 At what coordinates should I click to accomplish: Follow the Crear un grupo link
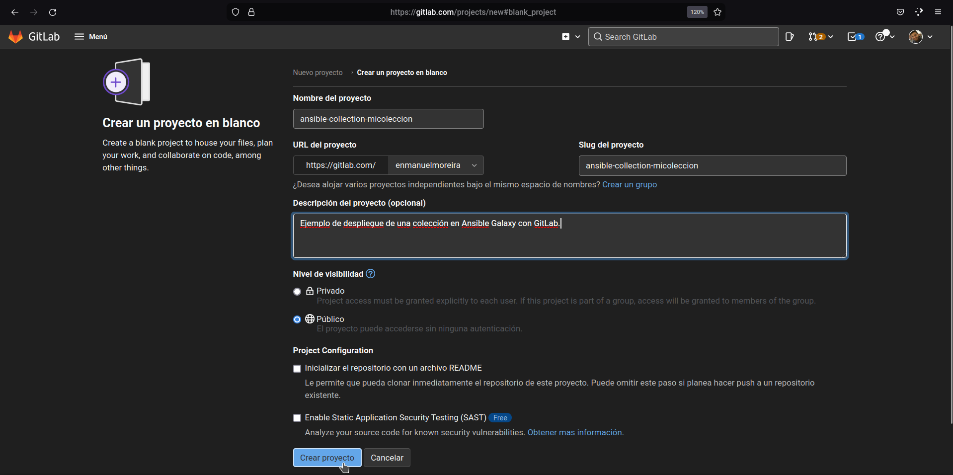630,184
